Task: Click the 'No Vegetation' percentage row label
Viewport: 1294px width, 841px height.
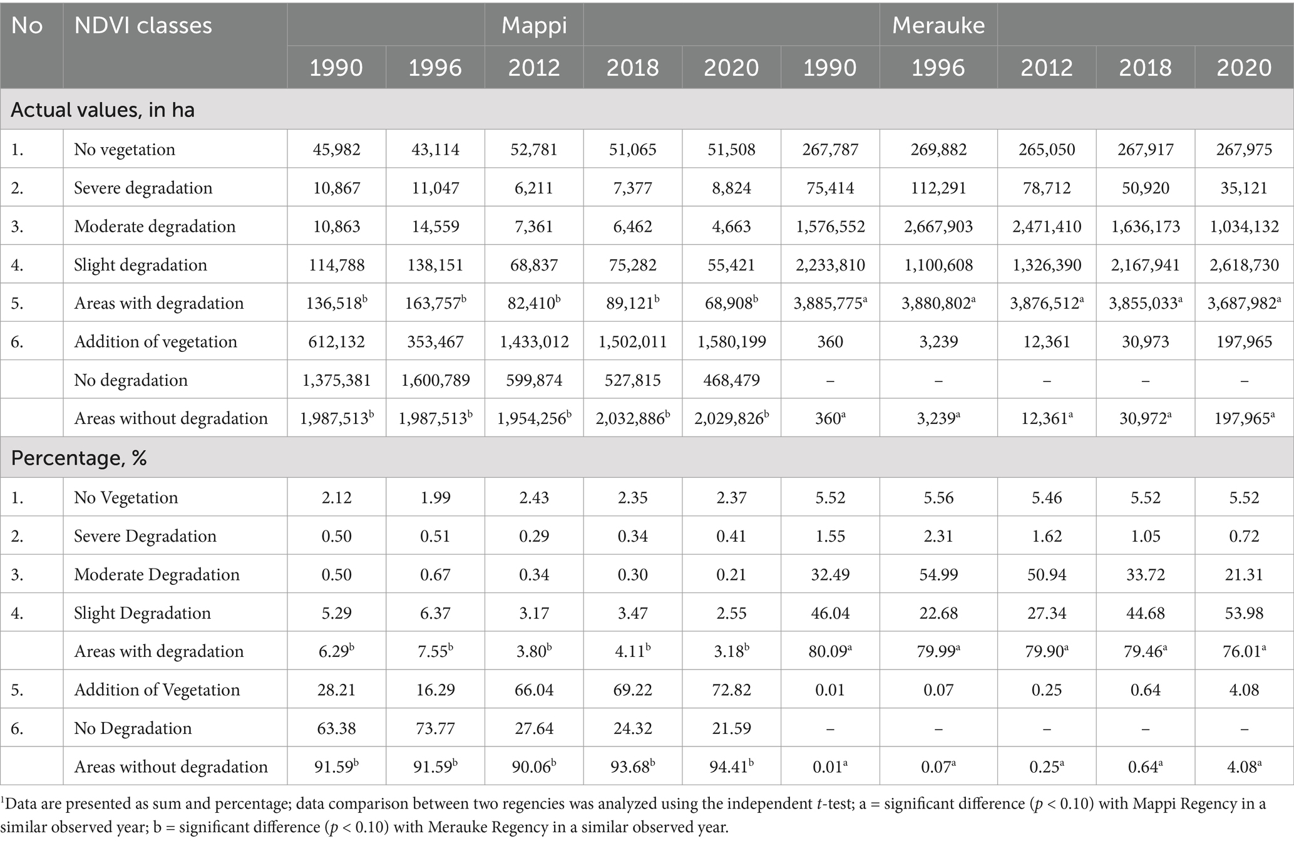Action: [126, 498]
